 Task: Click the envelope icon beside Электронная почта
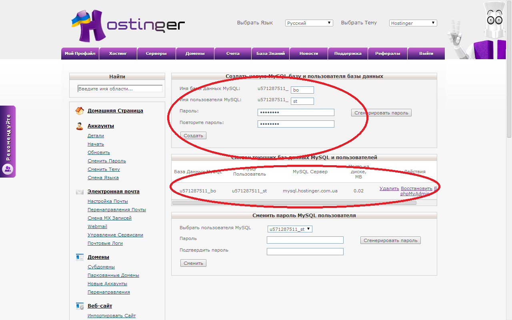tap(80, 192)
